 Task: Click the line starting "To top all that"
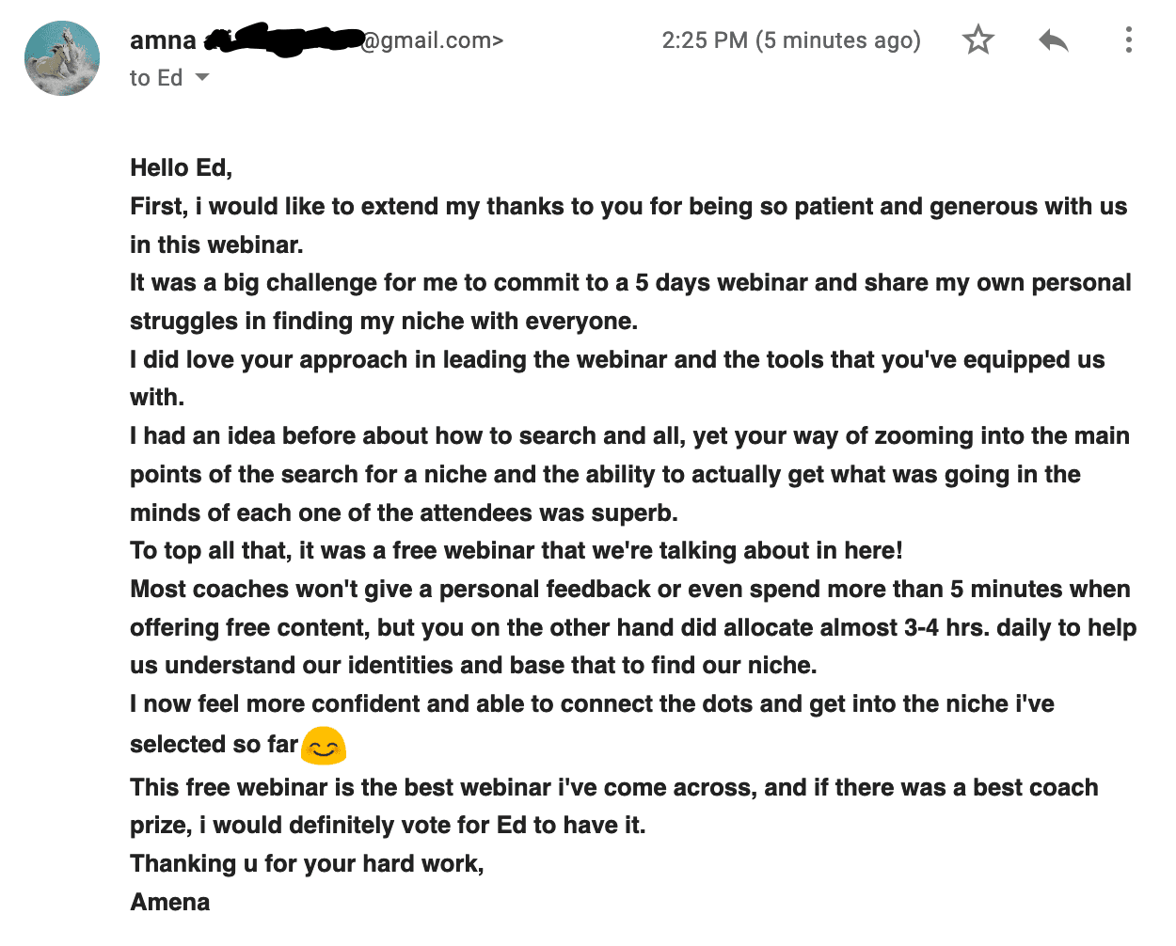click(516, 550)
